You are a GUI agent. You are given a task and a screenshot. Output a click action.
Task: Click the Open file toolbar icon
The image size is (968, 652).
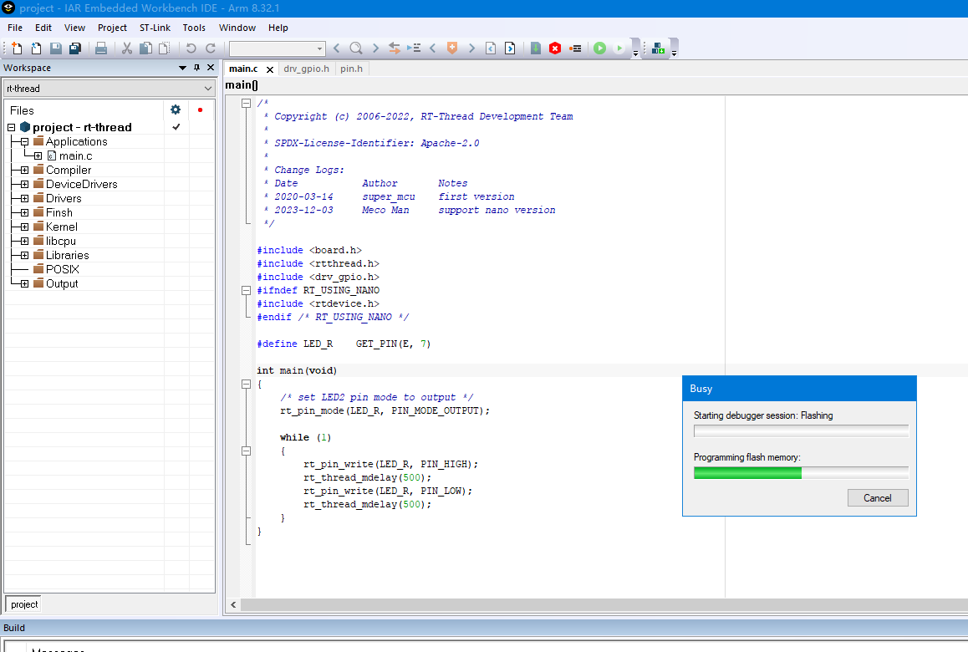37,48
